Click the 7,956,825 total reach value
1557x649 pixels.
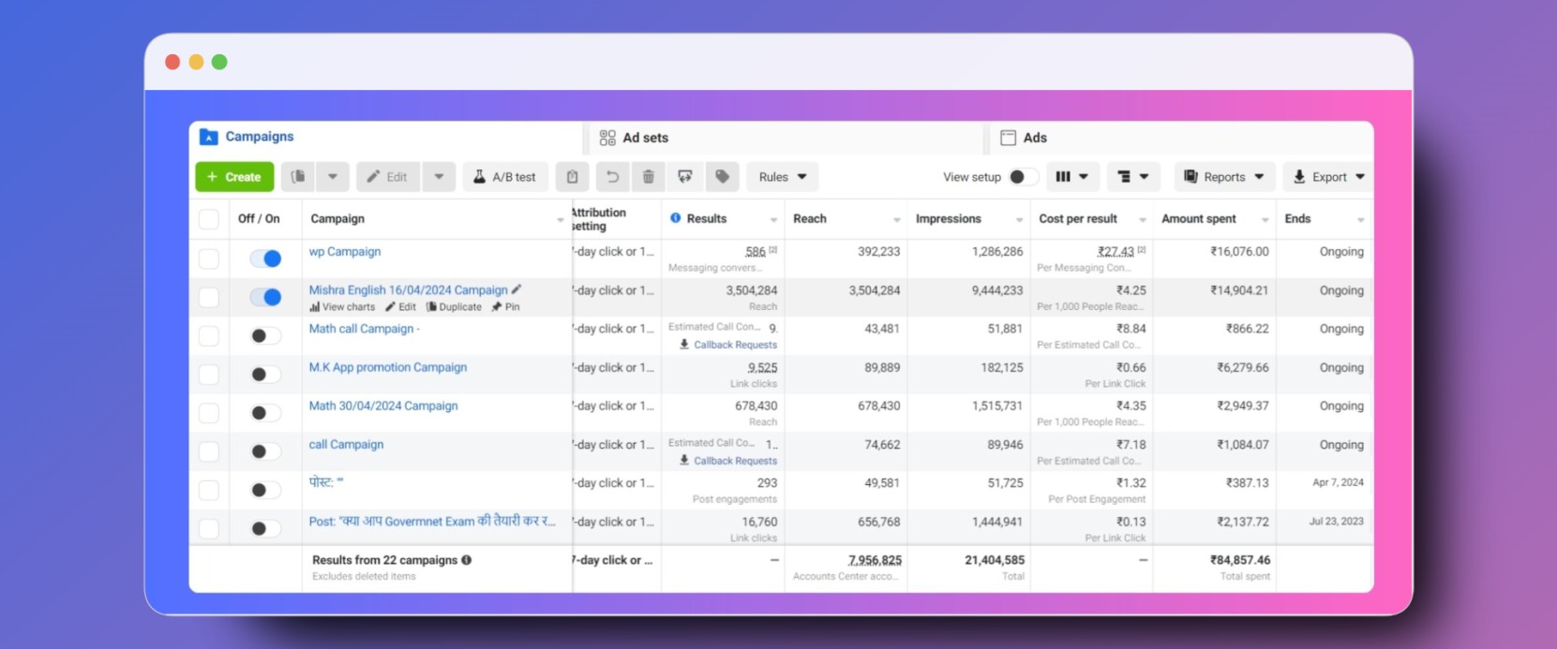875,560
